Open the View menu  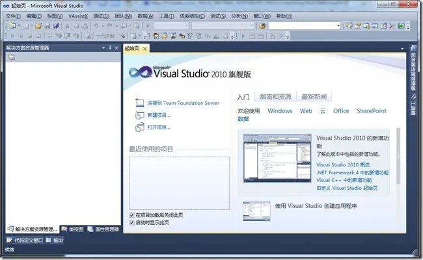[x=55, y=16]
